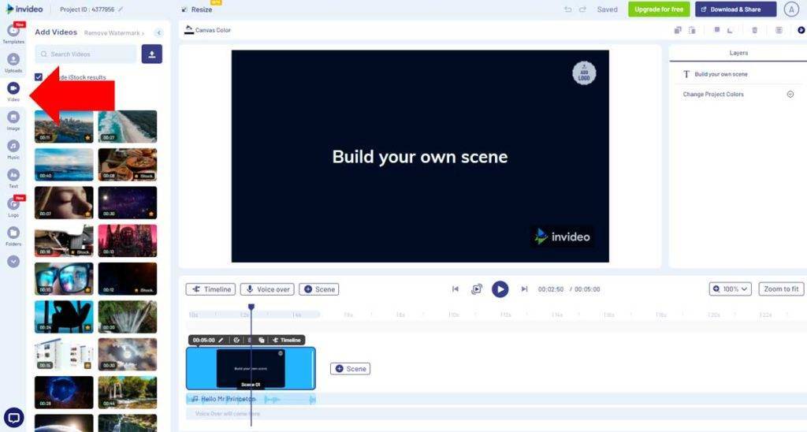Click the play scene preview icon

coord(477,289)
